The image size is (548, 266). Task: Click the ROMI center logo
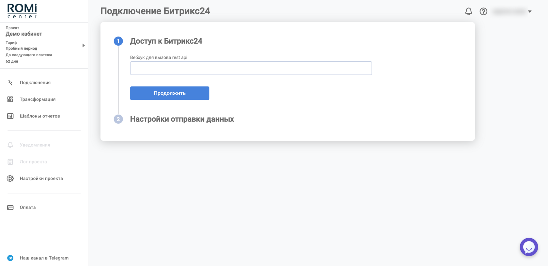click(22, 11)
